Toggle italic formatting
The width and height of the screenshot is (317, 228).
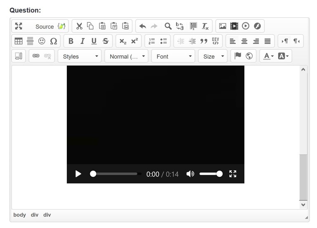click(83, 41)
